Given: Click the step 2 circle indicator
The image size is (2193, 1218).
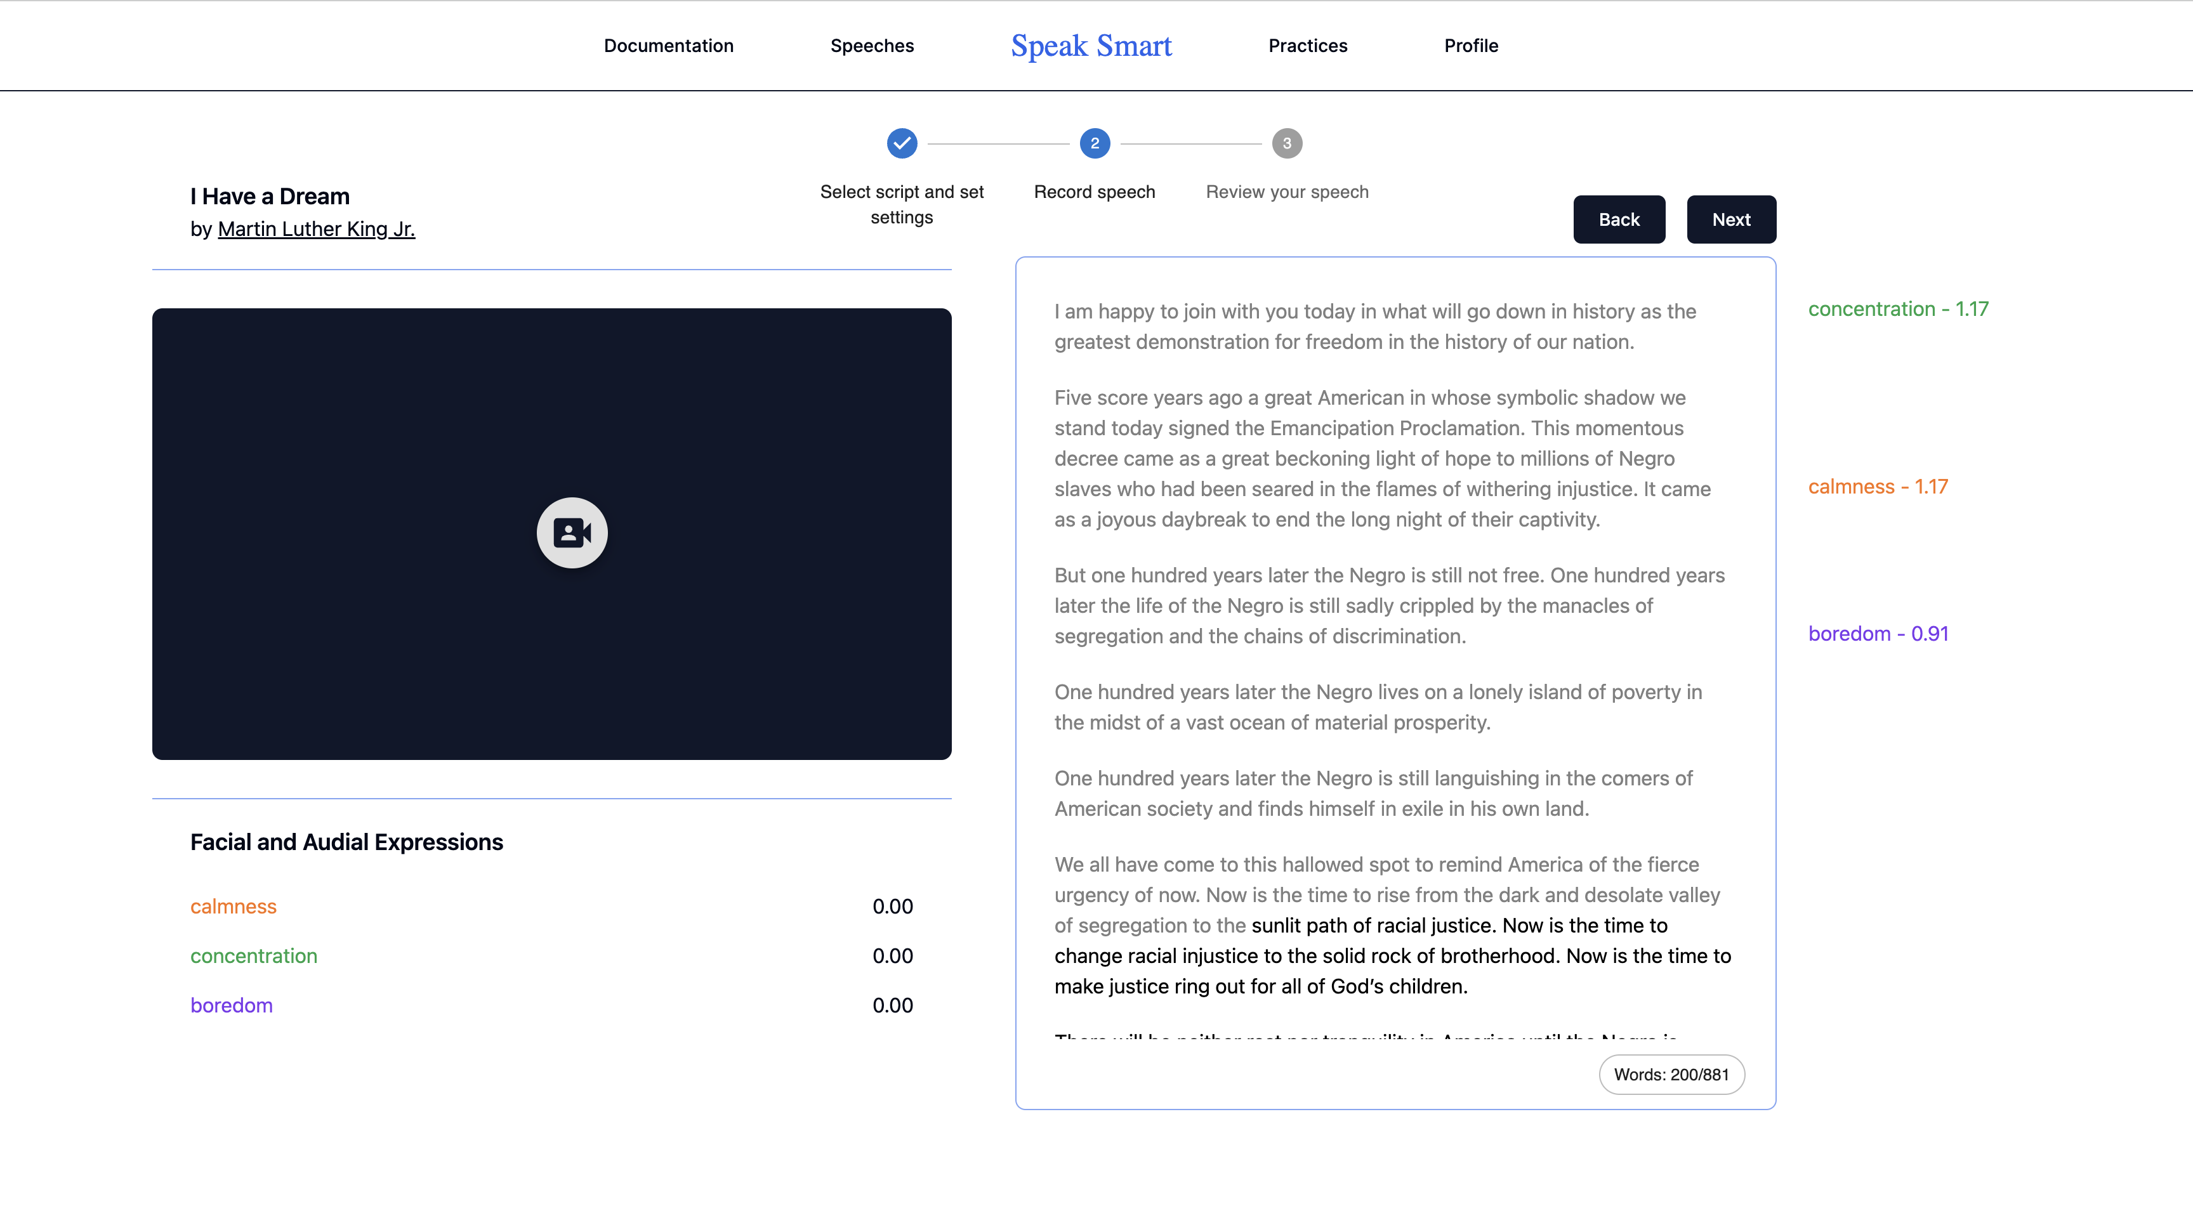Looking at the screenshot, I should tap(1094, 143).
